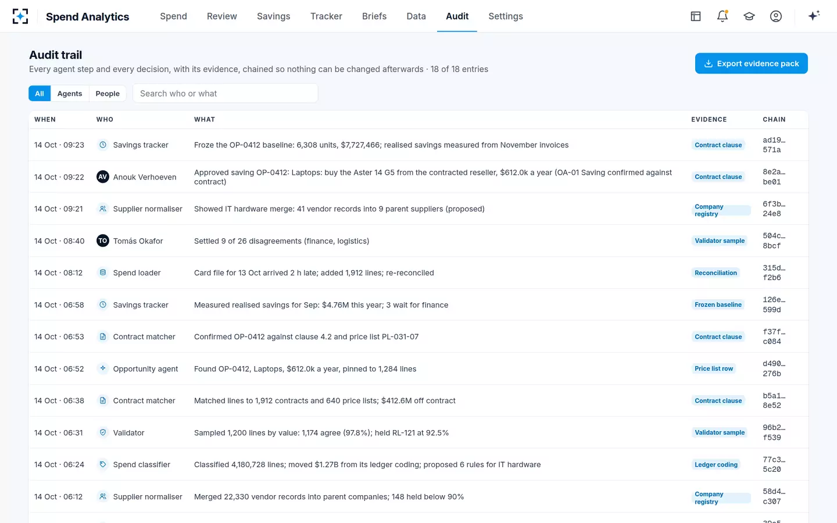The width and height of the screenshot is (837, 523).
Task: Click Contract matcher icon in 06:38 row
Action: [103, 400]
